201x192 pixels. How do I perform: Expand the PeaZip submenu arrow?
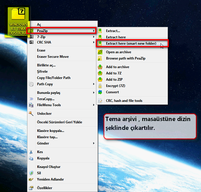pyautogui.click(x=94, y=31)
